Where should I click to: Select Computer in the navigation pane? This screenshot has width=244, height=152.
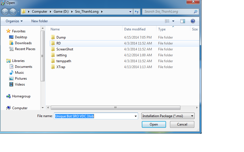click(20, 108)
